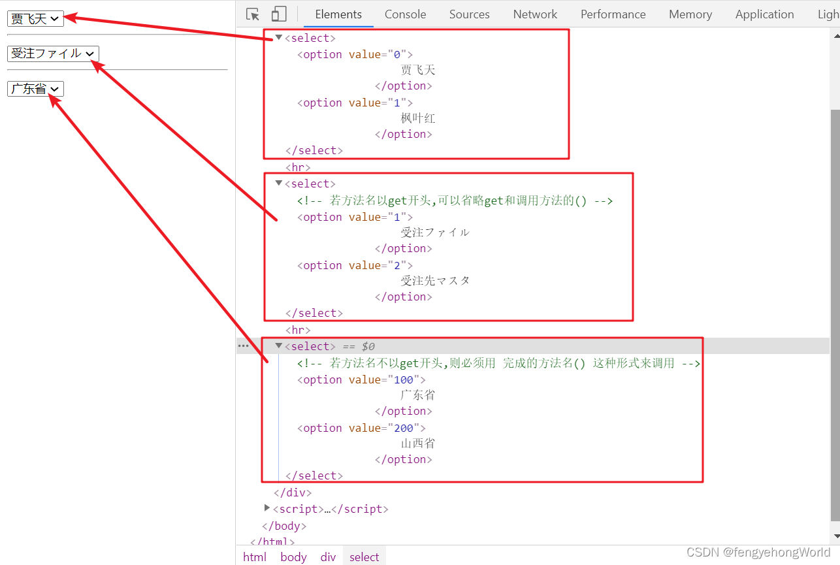Click body in the breadcrumb bar
Viewport: 840px width, 565px height.
point(293,557)
